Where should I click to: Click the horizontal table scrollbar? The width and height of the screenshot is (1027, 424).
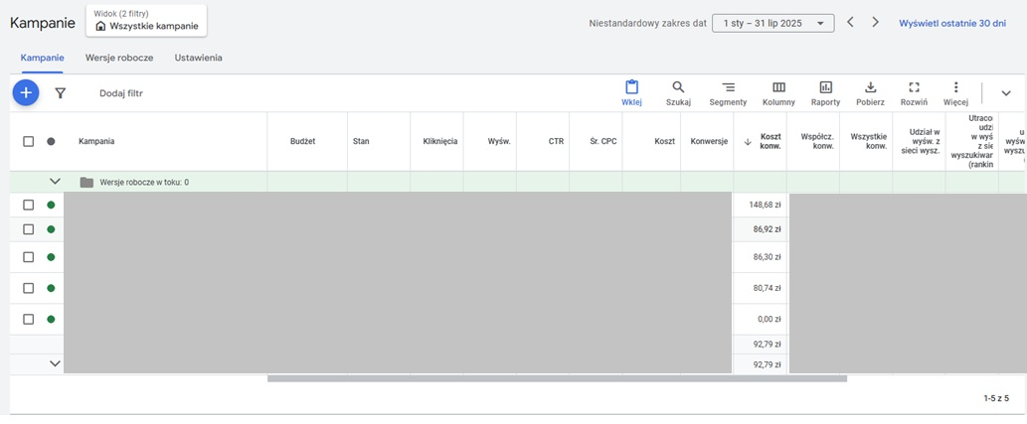click(x=557, y=378)
